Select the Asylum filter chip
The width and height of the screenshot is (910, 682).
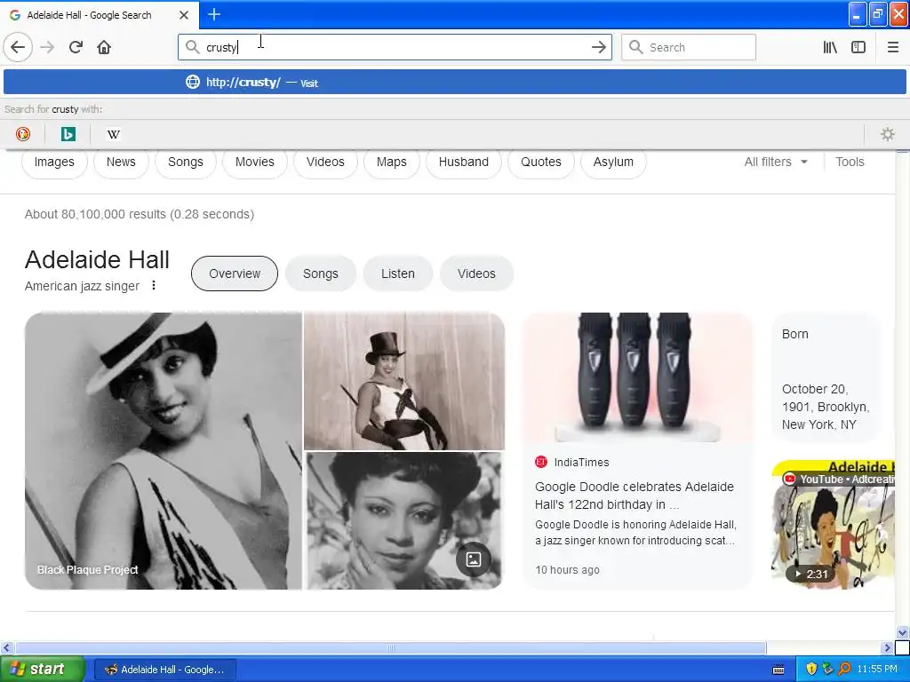click(x=613, y=162)
